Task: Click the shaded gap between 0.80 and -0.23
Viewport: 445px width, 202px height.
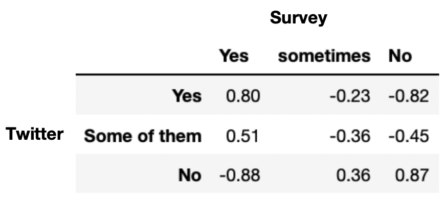Action: [x=295, y=96]
